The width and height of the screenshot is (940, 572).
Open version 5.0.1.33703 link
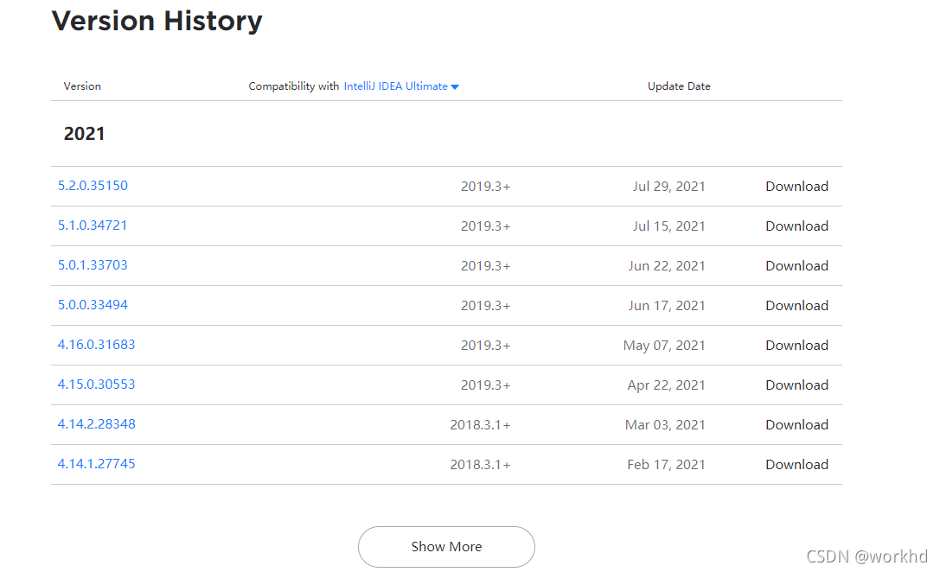(93, 264)
